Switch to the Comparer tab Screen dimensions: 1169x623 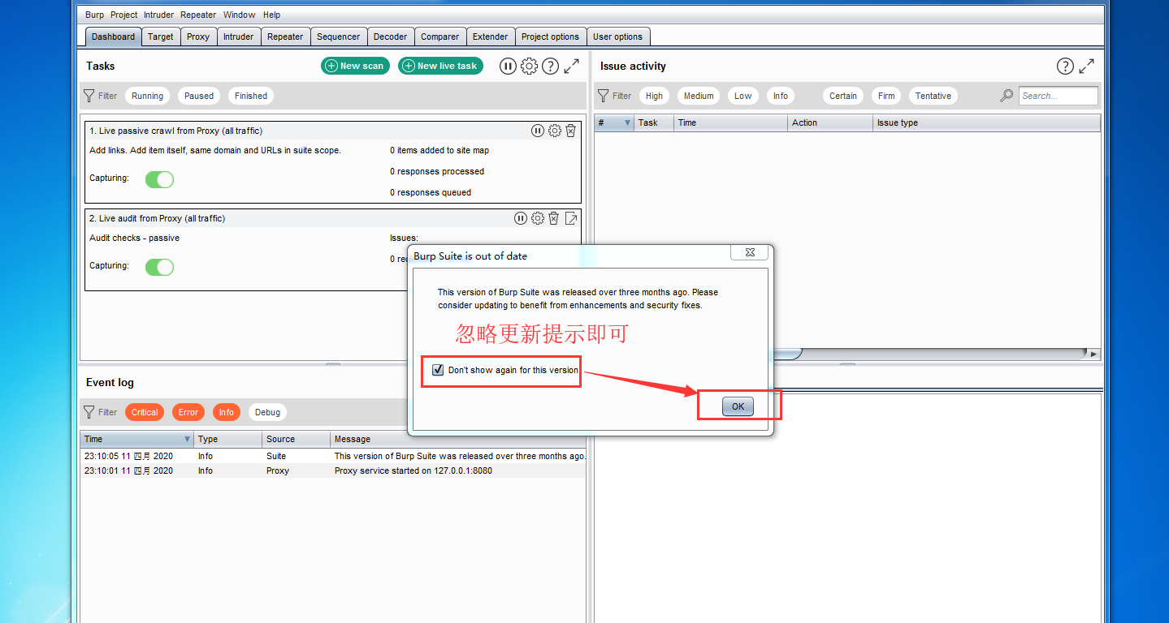pos(440,37)
